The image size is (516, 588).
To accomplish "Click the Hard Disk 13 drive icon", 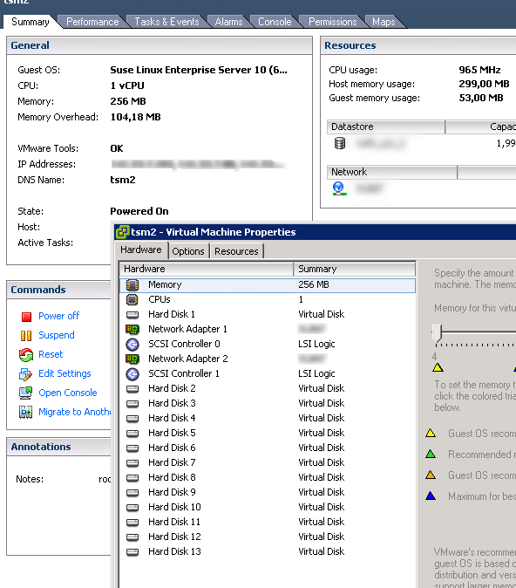I will [132, 552].
